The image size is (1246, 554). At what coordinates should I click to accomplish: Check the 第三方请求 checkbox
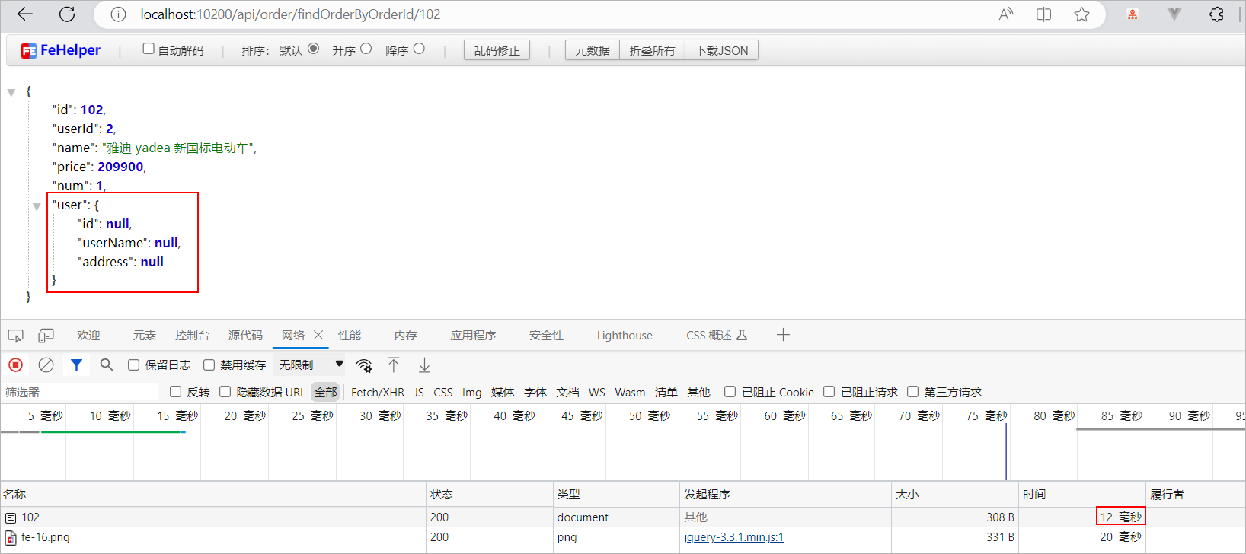tap(912, 392)
